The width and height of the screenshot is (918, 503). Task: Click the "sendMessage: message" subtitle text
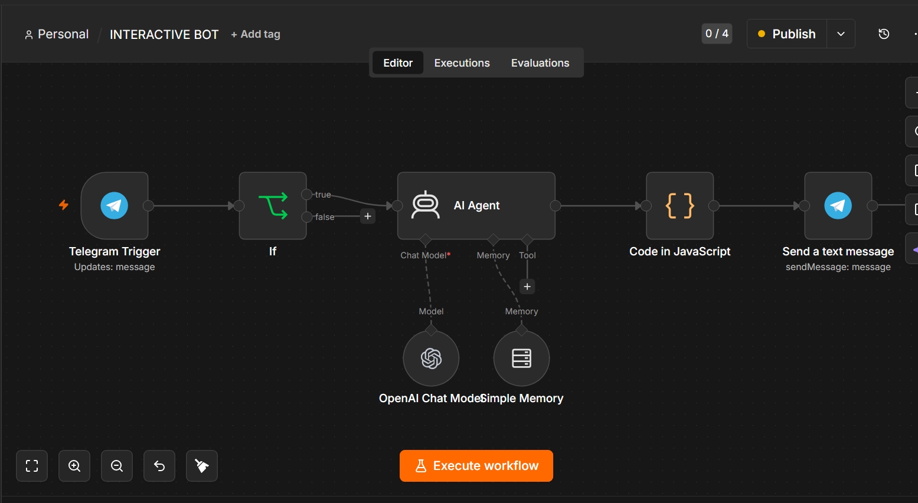(838, 267)
